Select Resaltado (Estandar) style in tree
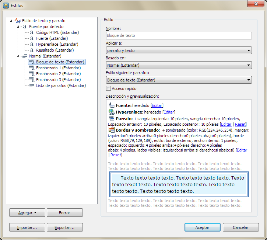This screenshot has height=240, width=267. pos(55,50)
